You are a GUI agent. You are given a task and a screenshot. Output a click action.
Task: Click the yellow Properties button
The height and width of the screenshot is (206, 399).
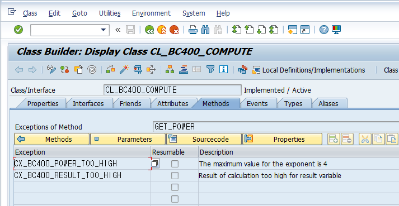coord(282,139)
